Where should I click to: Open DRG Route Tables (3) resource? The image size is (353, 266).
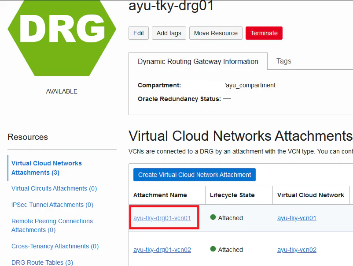point(42,262)
